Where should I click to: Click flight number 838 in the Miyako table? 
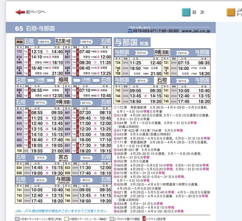tap(19, 173)
